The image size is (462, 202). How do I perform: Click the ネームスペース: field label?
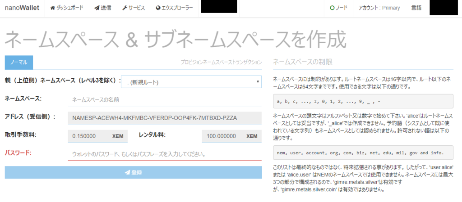(23, 99)
